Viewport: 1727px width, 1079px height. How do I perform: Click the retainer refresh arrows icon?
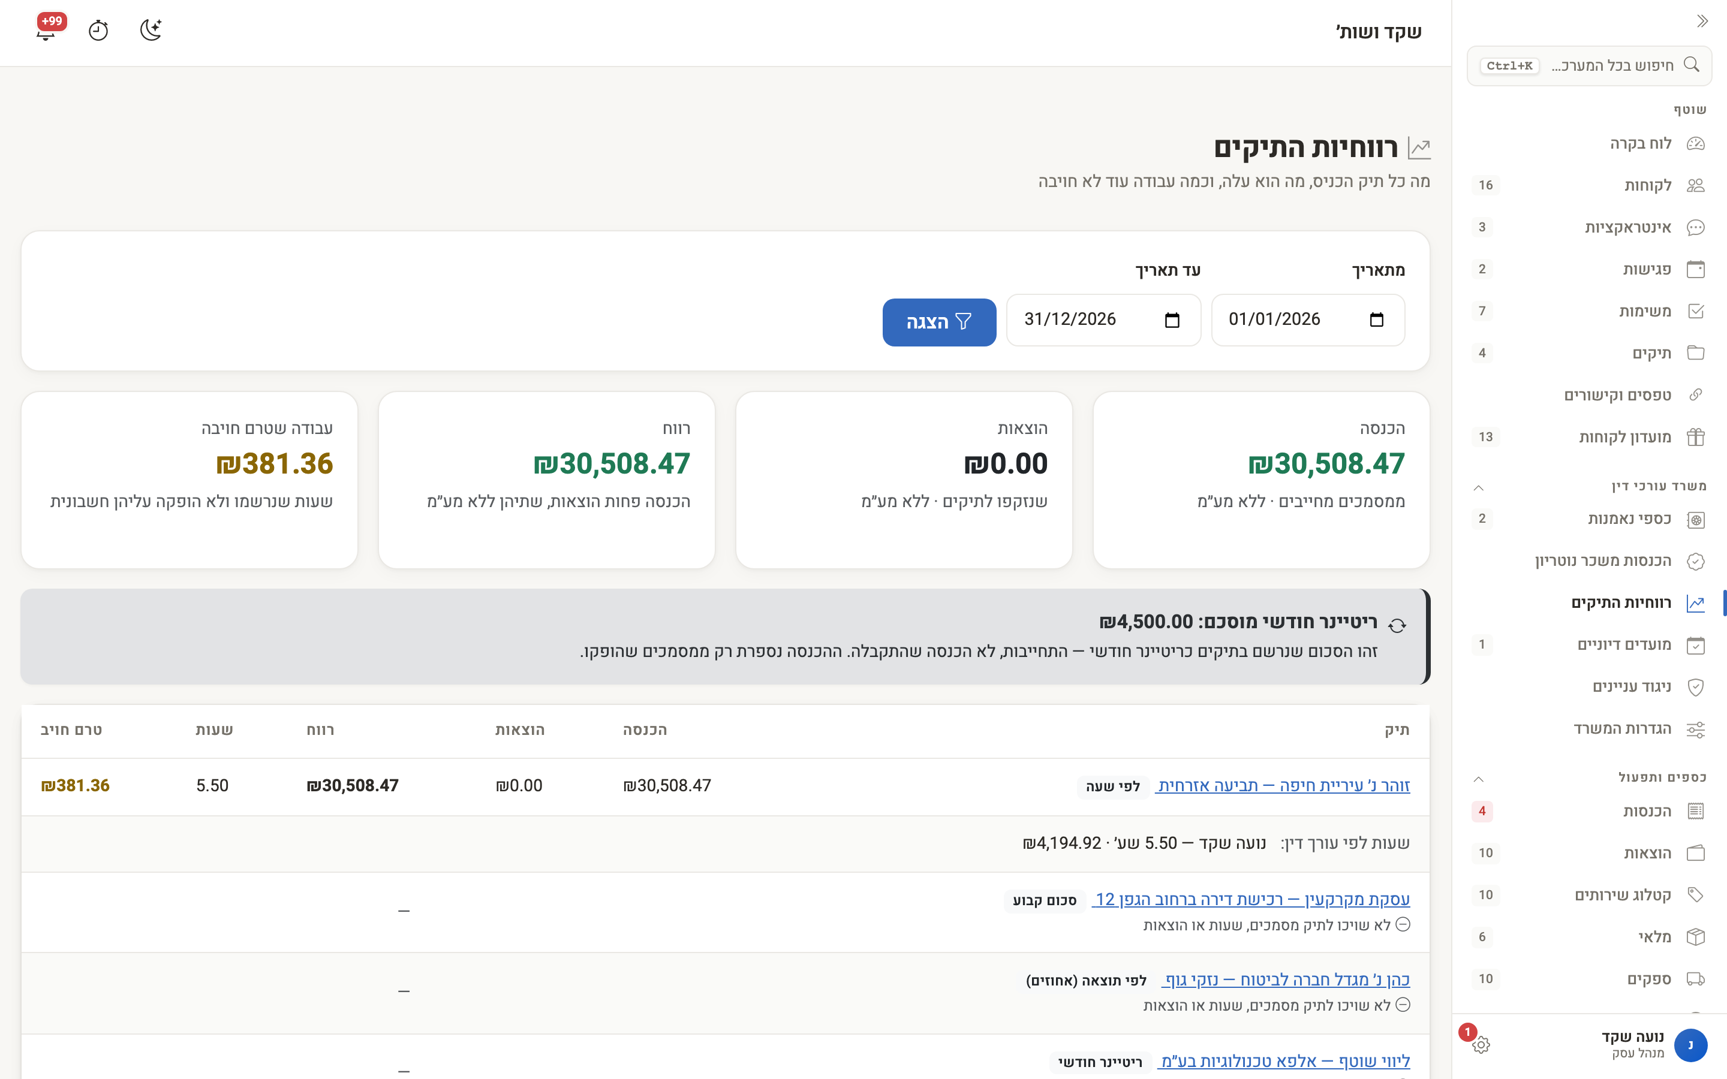pyautogui.click(x=1397, y=626)
